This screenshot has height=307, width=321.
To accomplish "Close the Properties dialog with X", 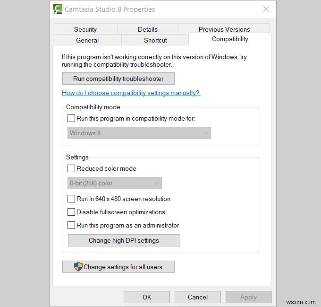I will click(x=266, y=9).
